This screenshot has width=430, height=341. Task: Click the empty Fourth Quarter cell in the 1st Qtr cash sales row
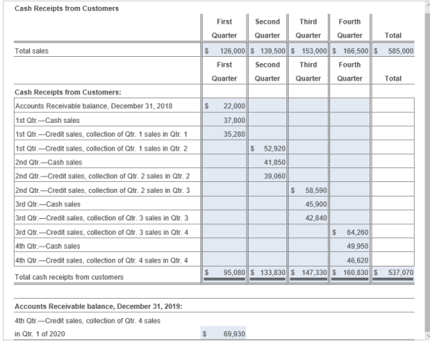point(349,120)
